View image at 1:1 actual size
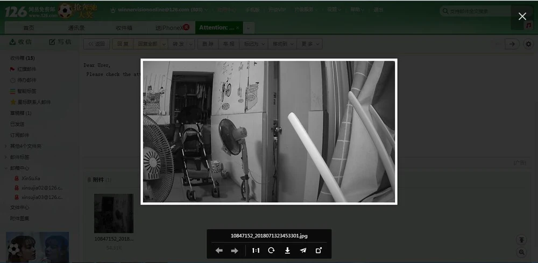Screen dimensions: 538x263 click(x=256, y=251)
